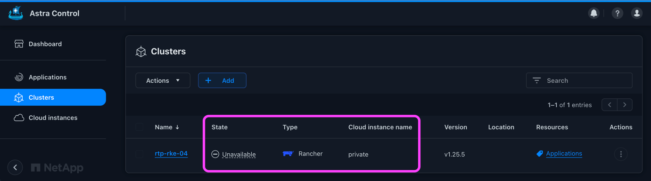The height and width of the screenshot is (181, 651).
Task: Toggle the select-all checkbox in table header
Action: 140,127
